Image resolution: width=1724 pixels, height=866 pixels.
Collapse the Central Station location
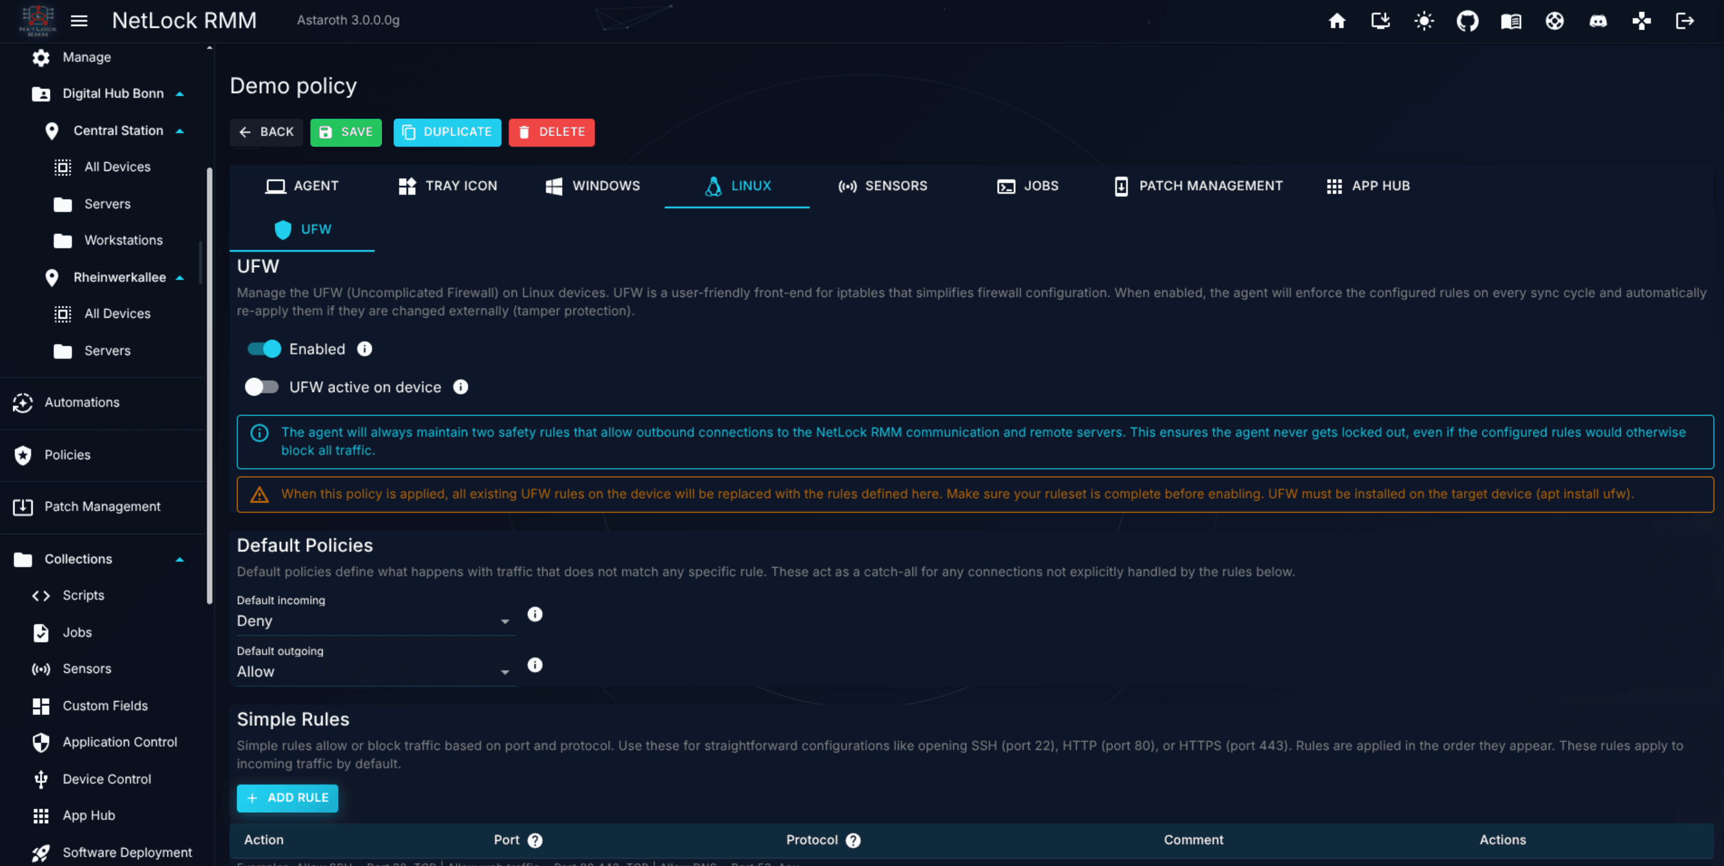179,131
